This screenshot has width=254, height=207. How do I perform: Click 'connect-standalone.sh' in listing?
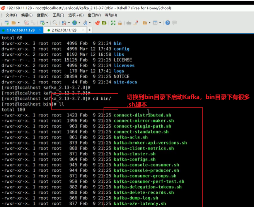[141, 132]
